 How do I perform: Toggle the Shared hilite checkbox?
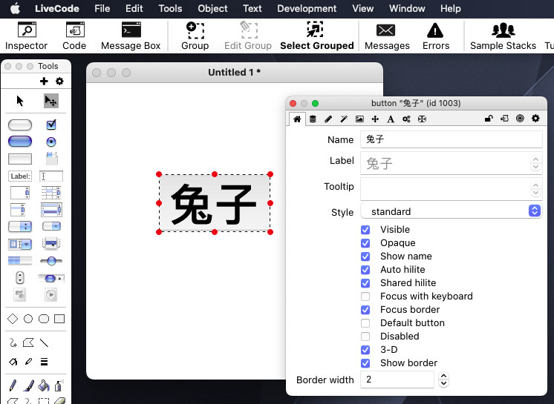(365, 283)
